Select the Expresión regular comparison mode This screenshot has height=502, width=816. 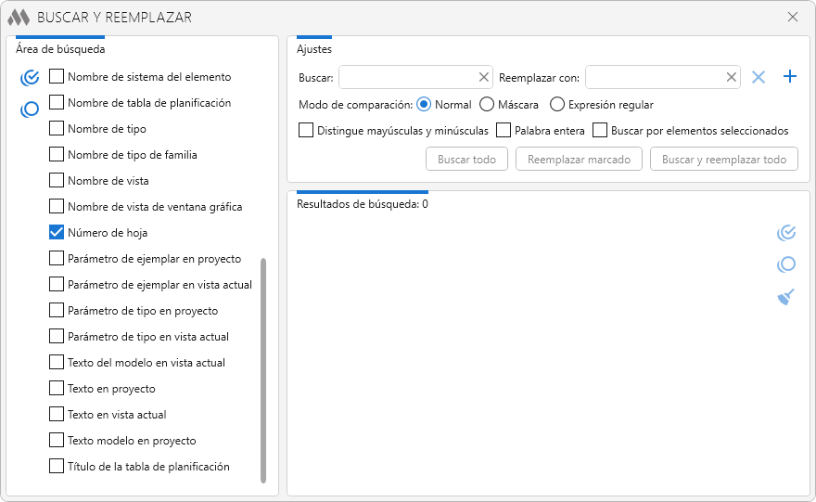pyautogui.click(x=557, y=105)
